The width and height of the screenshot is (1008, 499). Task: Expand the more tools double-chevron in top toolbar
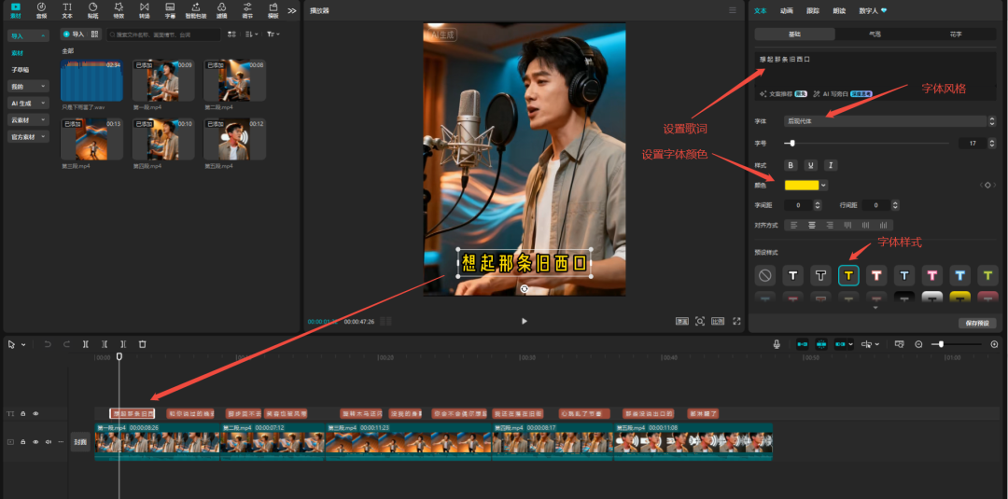point(292,10)
